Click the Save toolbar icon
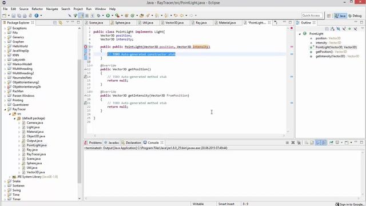This screenshot has height=206, width=366. coord(13,15)
